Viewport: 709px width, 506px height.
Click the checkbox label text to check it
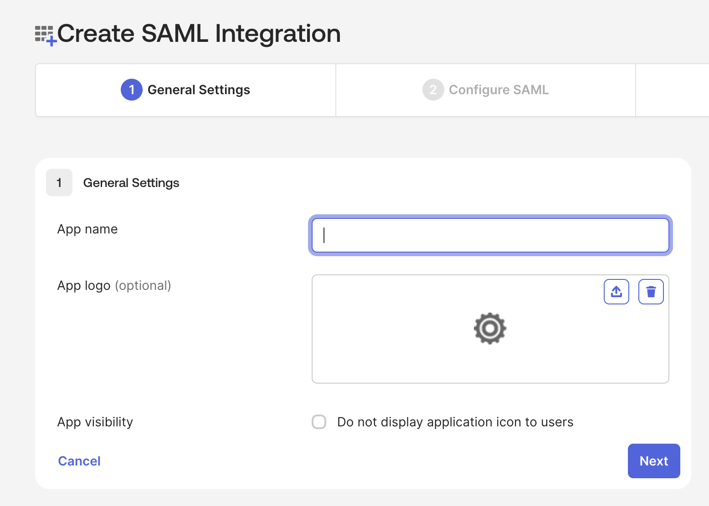pyautogui.click(x=455, y=422)
